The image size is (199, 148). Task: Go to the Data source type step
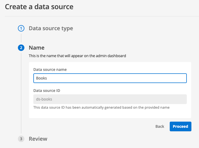[51, 28]
